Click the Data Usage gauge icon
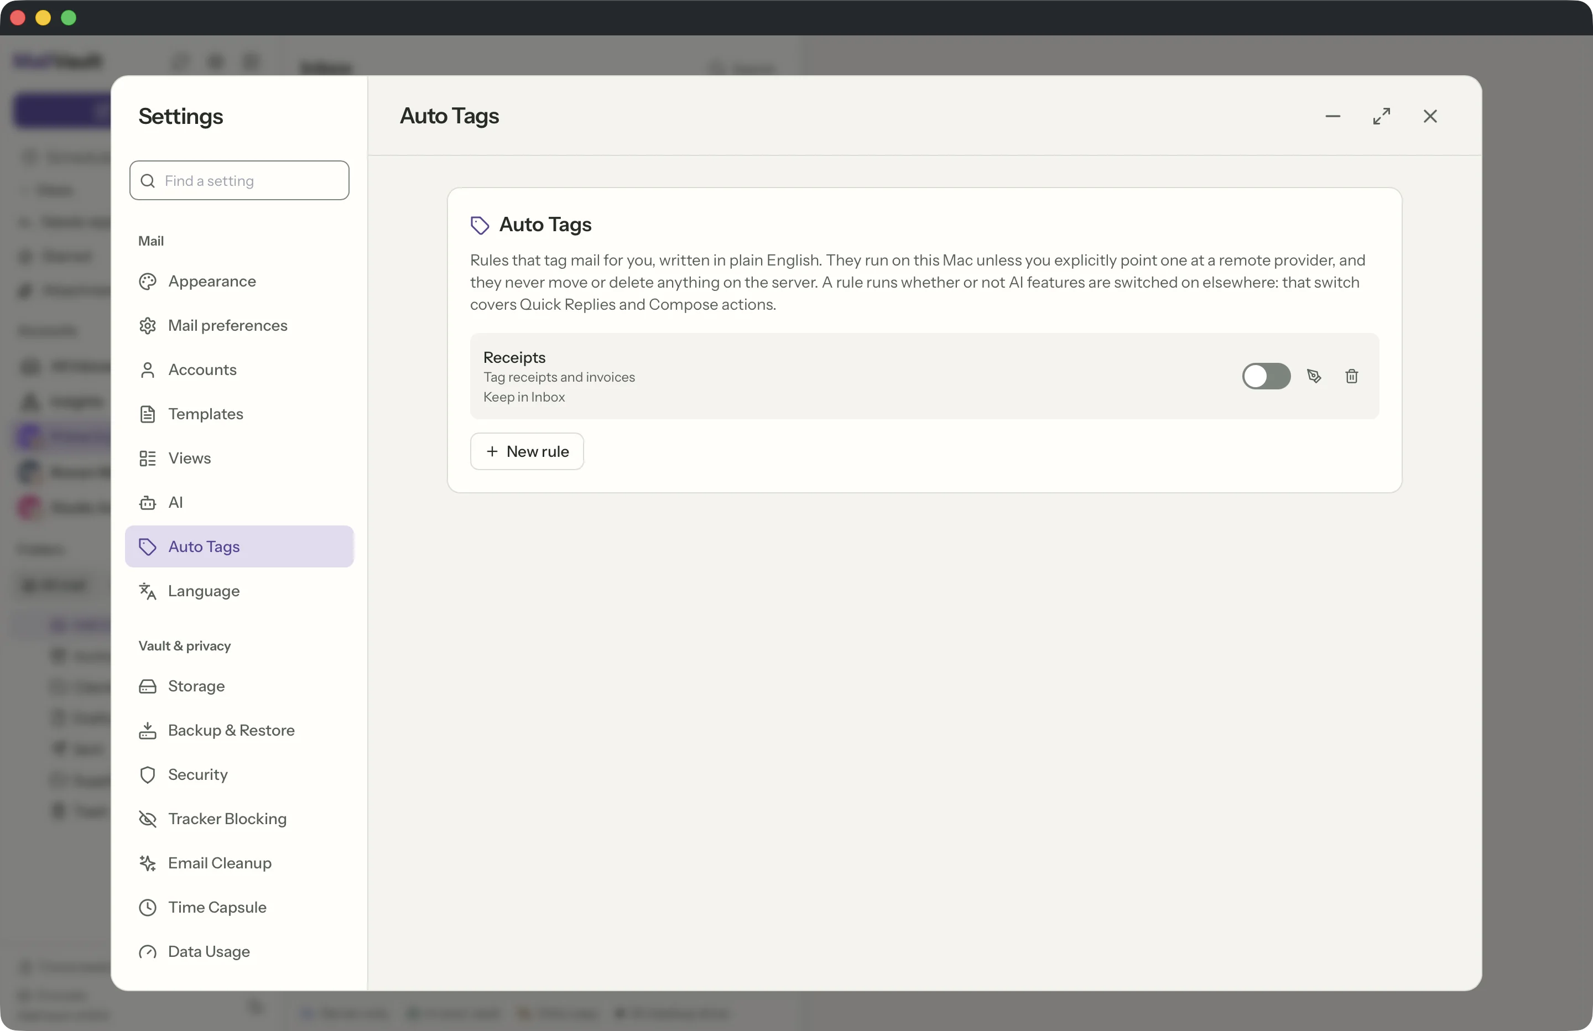The image size is (1593, 1031). click(x=147, y=952)
